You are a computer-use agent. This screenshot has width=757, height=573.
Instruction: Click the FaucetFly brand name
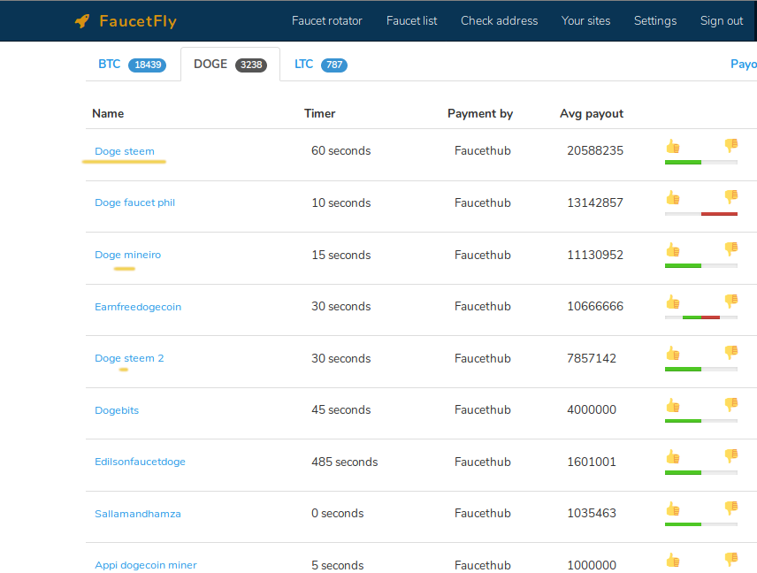point(138,21)
